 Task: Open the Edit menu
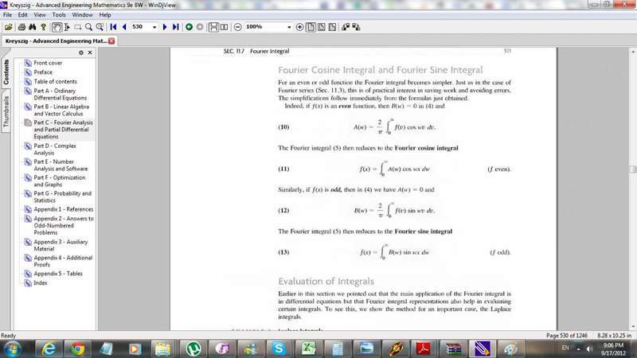click(x=23, y=14)
